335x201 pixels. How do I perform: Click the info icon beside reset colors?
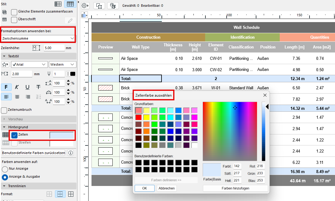click(70, 153)
